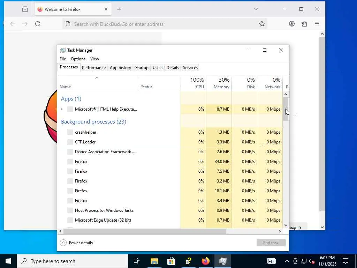Switch to the Services tab

click(190, 68)
